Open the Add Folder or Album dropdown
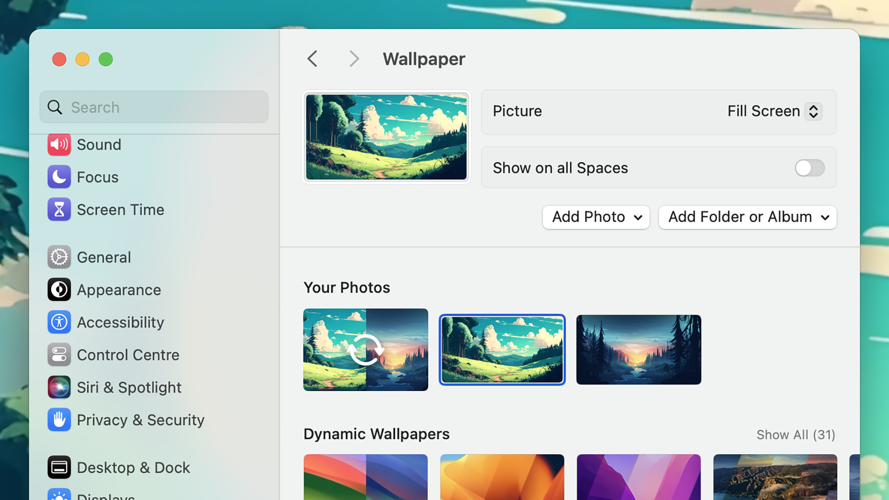889x500 pixels. [747, 217]
